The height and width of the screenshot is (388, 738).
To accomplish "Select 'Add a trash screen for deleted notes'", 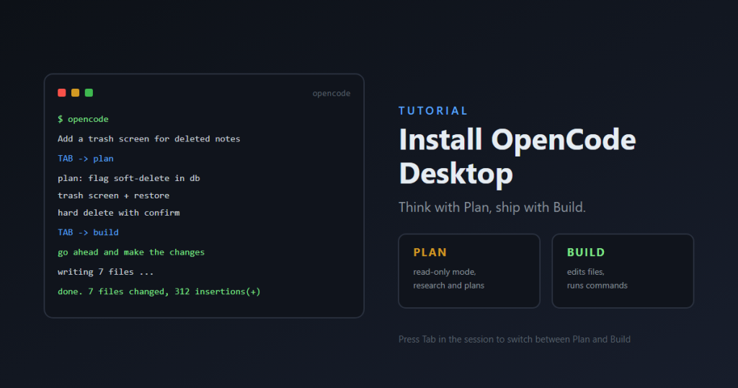I will pyautogui.click(x=148, y=139).
